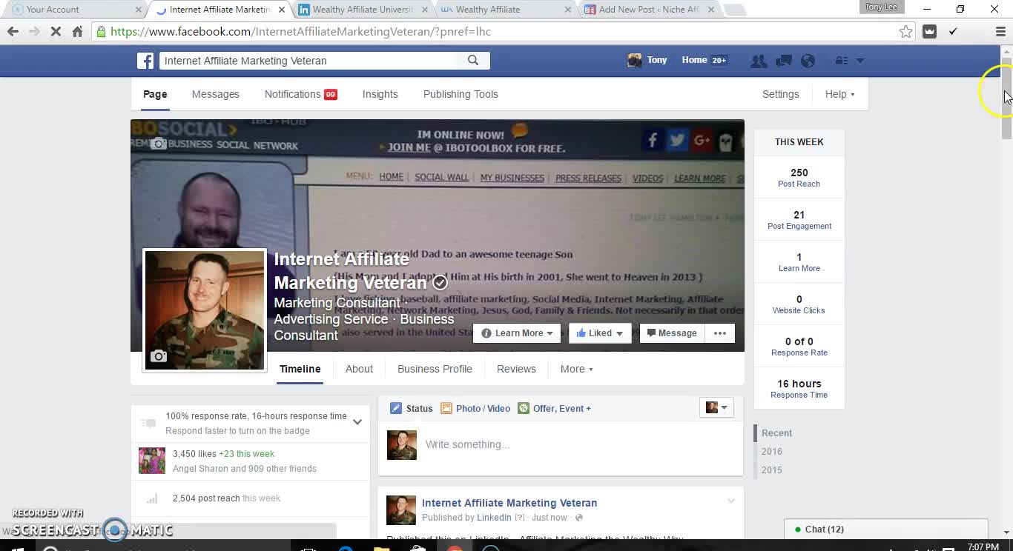Click the profile picture camera icon

click(159, 356)
